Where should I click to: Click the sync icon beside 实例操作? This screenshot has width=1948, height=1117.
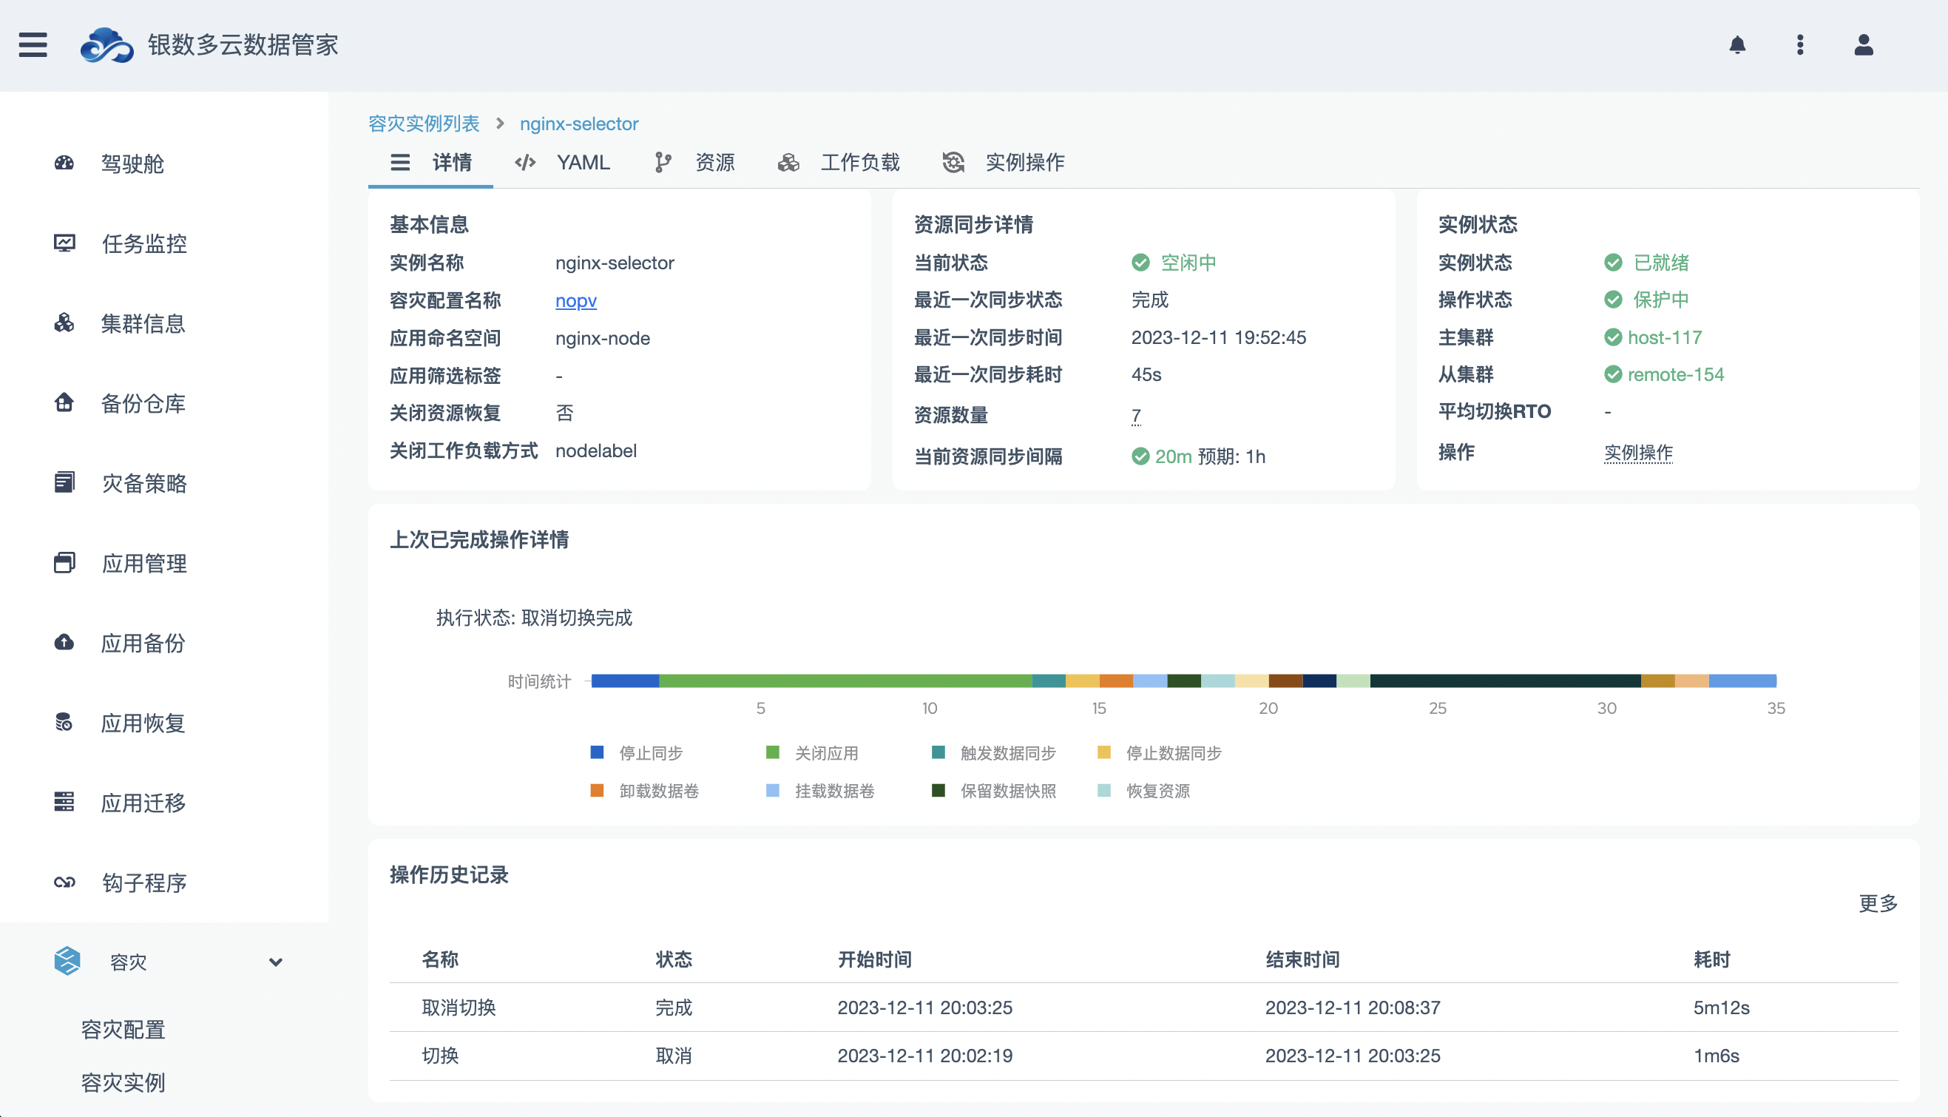(953, 162)
